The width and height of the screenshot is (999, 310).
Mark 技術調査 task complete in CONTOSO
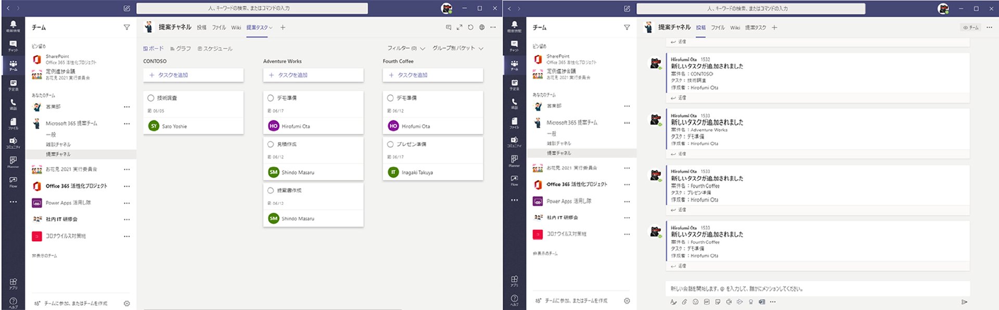(151, 98)
